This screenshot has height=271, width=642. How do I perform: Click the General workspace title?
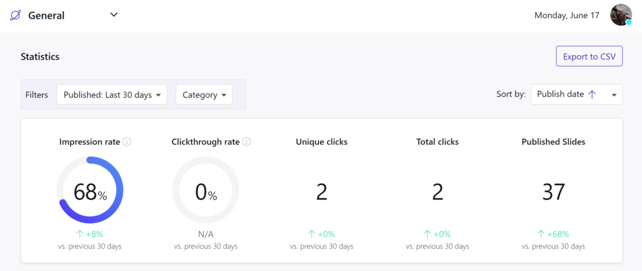click(46, 16)
